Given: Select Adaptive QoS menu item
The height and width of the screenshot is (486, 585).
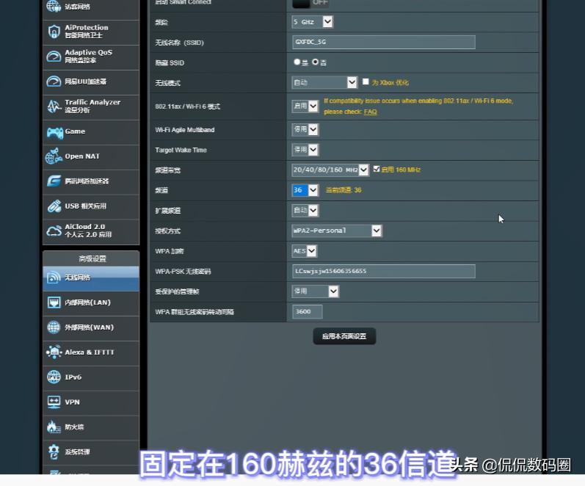Looking at the screenshot, I should 91,57.
